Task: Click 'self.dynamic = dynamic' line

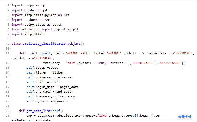Action: 47,101
